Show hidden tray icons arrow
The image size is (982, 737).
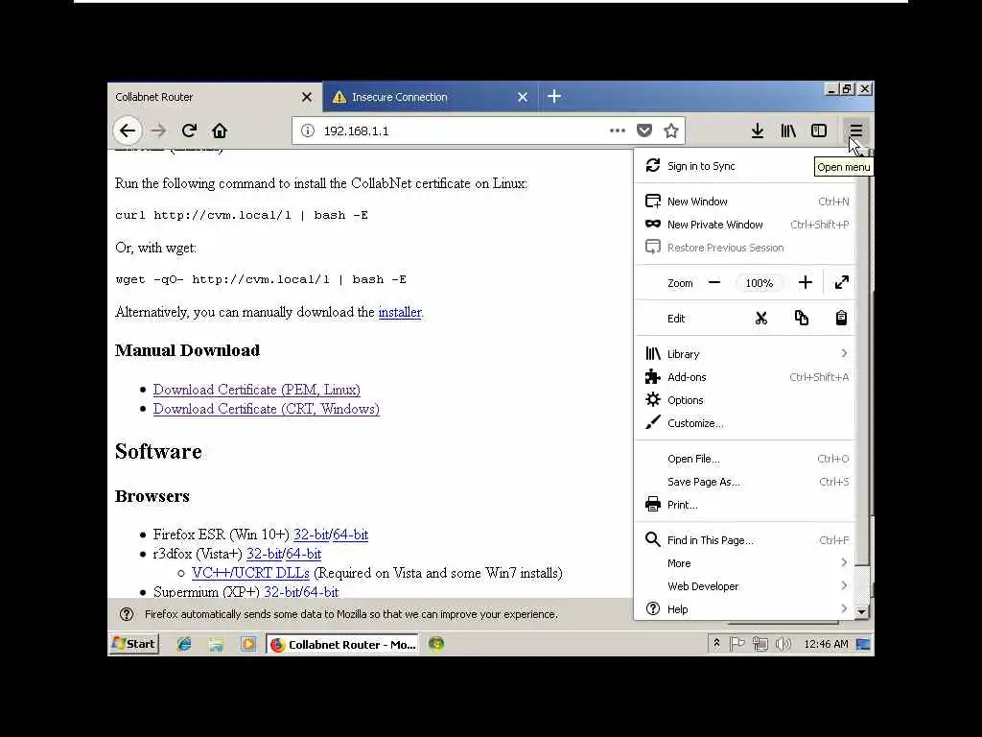click(x=716, y=644)
